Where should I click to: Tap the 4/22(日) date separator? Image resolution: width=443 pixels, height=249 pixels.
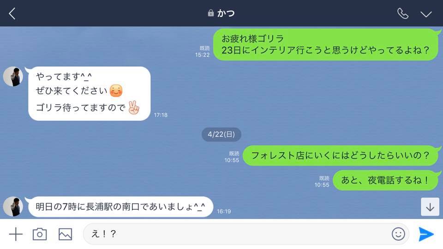coord(221,134)
